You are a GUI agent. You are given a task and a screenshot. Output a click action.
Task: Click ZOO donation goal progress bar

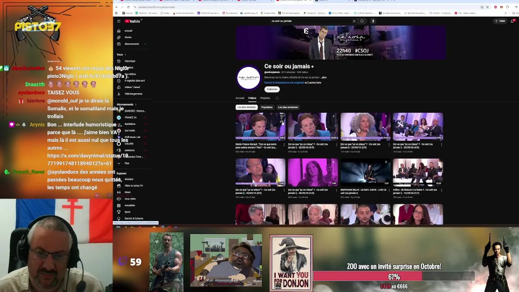tap(394, 277)
